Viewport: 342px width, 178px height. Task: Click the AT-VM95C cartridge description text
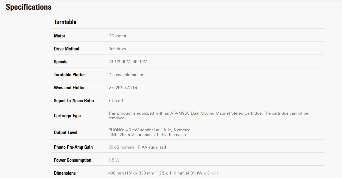tap(208, 116)
